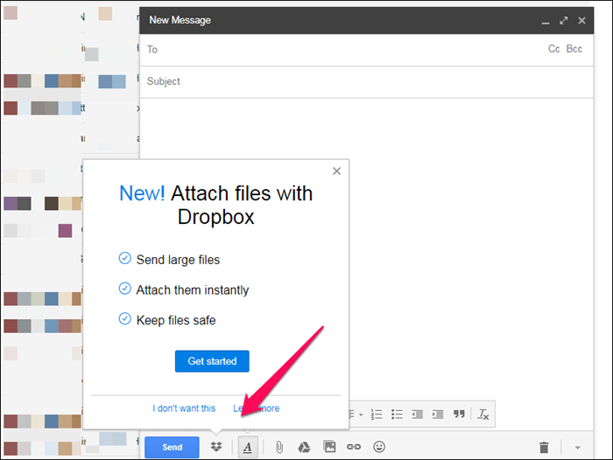Screen dimensions: 613x460
Task: Attach files with the paperclip icon
Action: pos(279,447)
